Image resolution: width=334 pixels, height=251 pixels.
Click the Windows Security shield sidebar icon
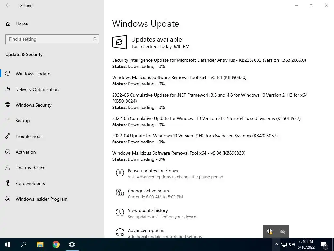[x=8, y=105]
